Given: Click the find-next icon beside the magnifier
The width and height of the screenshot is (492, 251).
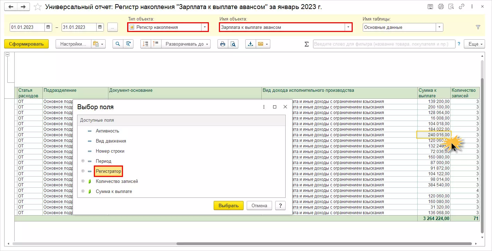Looking at the screenshot, I should pos(129,44).
